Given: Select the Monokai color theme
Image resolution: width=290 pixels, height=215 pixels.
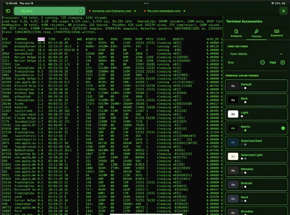Looking at the screenshot, I should (x=256, y=170).
